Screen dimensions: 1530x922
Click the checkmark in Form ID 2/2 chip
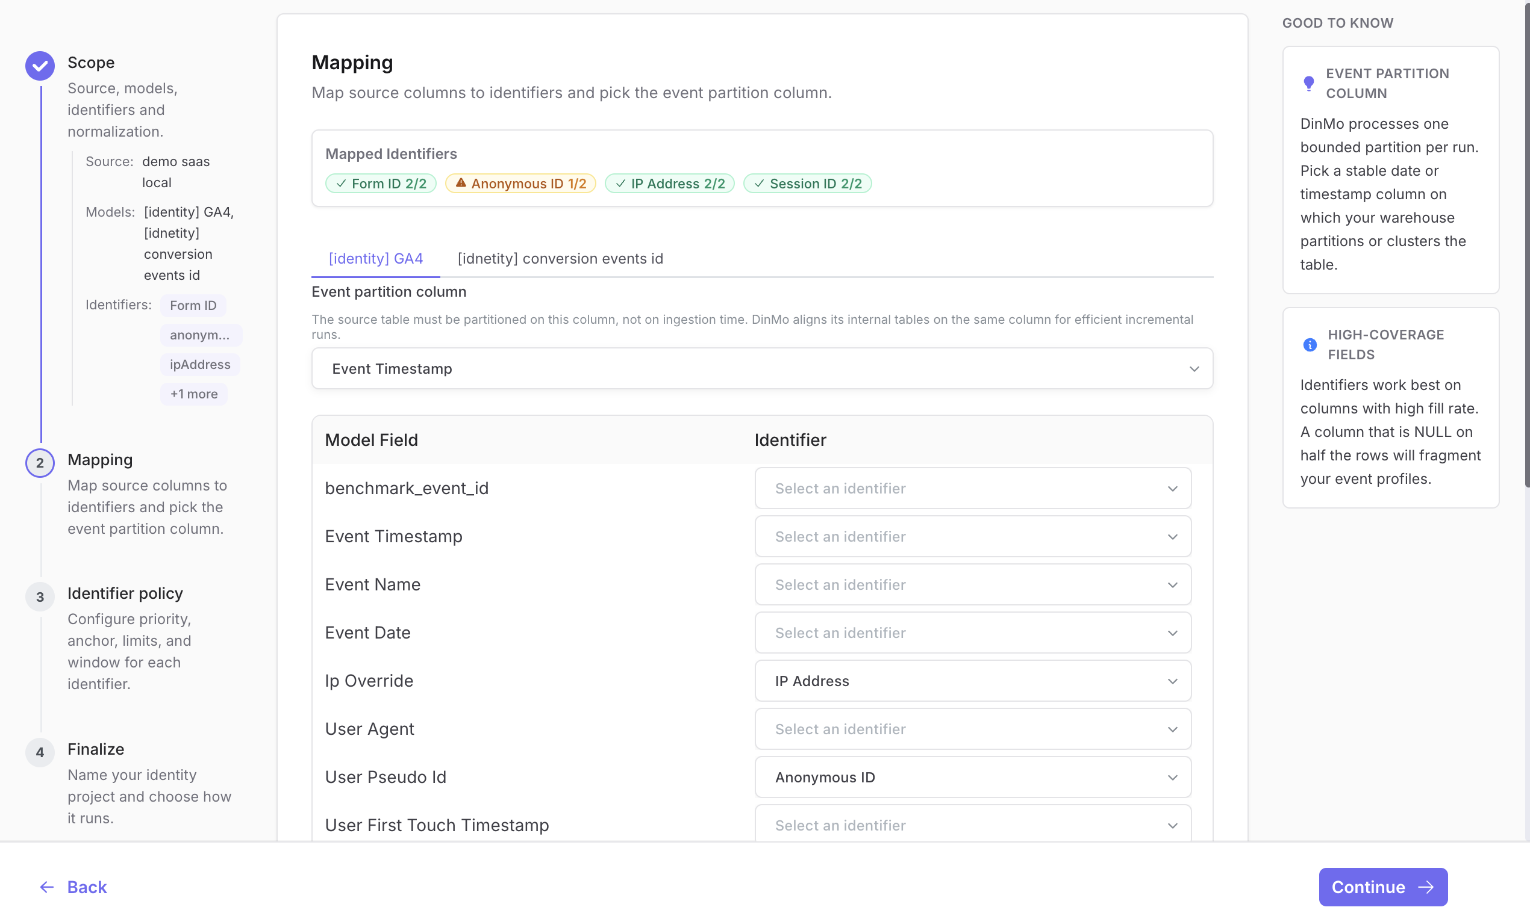(x=341, y=184)
